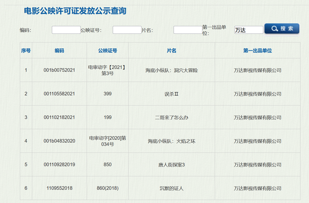Image resolution: width=309 pixels, height=203 pixels.
Task: Click the 公映证号 column header
Action: 108,50
